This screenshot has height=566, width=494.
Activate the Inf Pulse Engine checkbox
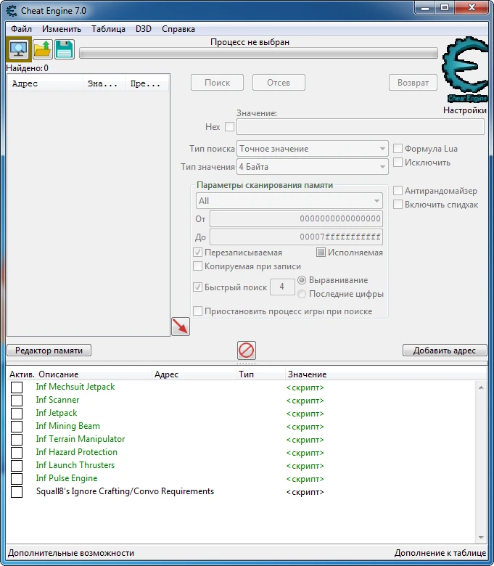(17, 479)
